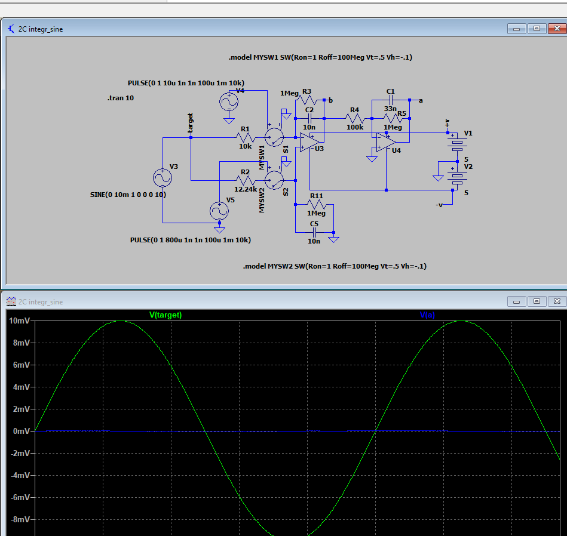Select the S1 switch symbol
Image resolution: width=567 pixels, height=536 pixels.
click(274, 137)
